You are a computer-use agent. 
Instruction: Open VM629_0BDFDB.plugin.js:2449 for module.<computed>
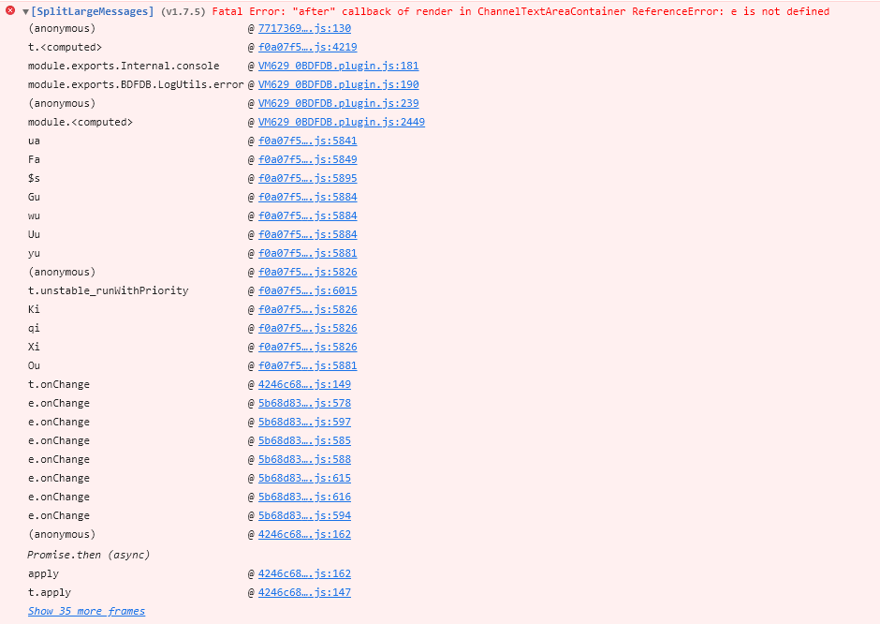[x=341, y=122]
